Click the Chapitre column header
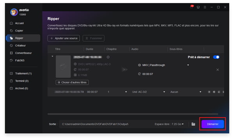Viewport: 234px width, 140px height. pyautogui.click(x=111, y=49)
